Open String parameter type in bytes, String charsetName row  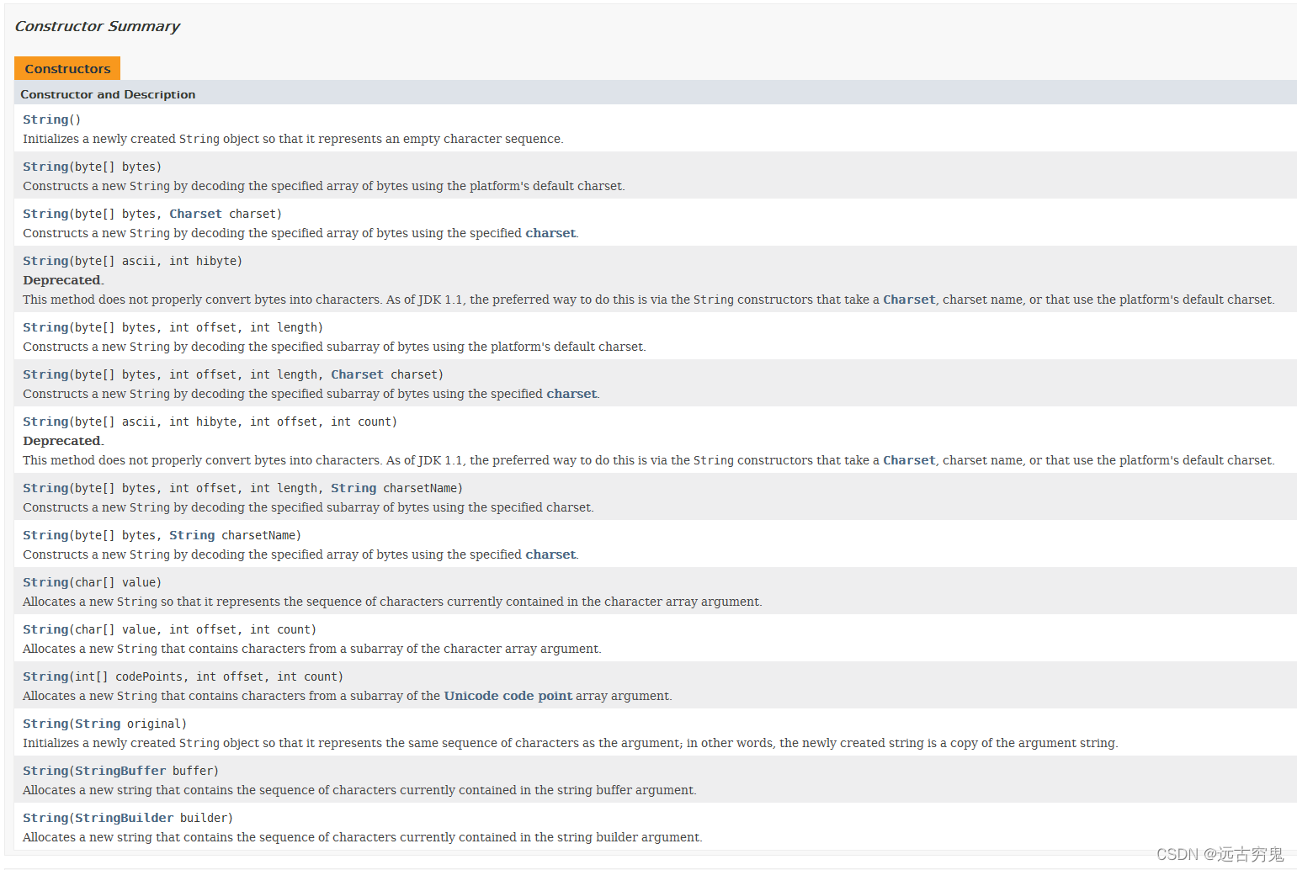pos(192,535)
